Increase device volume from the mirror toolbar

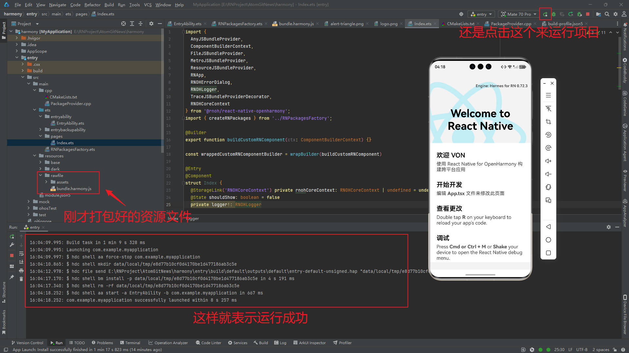[x=548, y=161]
